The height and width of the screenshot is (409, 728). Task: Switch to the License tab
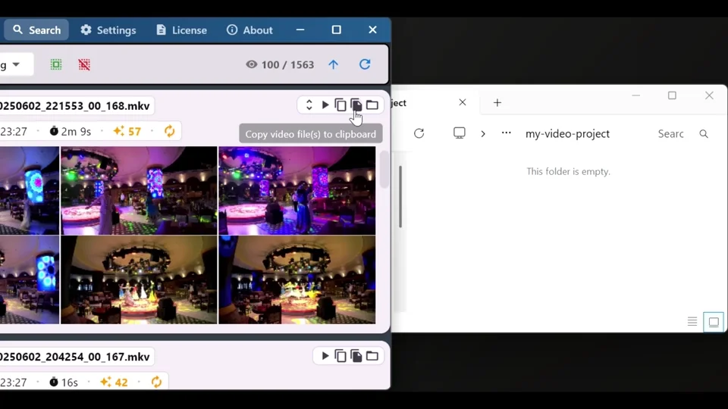point(181,30)
